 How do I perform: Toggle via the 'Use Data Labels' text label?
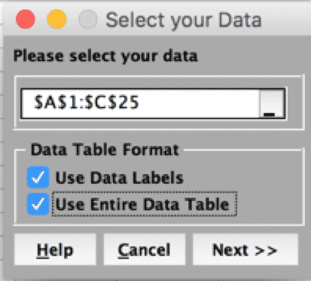point(120,178)
